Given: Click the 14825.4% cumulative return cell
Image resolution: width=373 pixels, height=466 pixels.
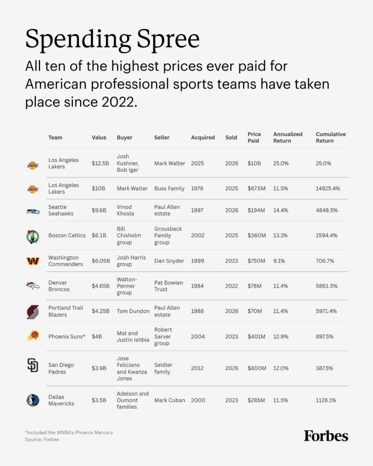Looking at the screenshot, I should [328, 188].
